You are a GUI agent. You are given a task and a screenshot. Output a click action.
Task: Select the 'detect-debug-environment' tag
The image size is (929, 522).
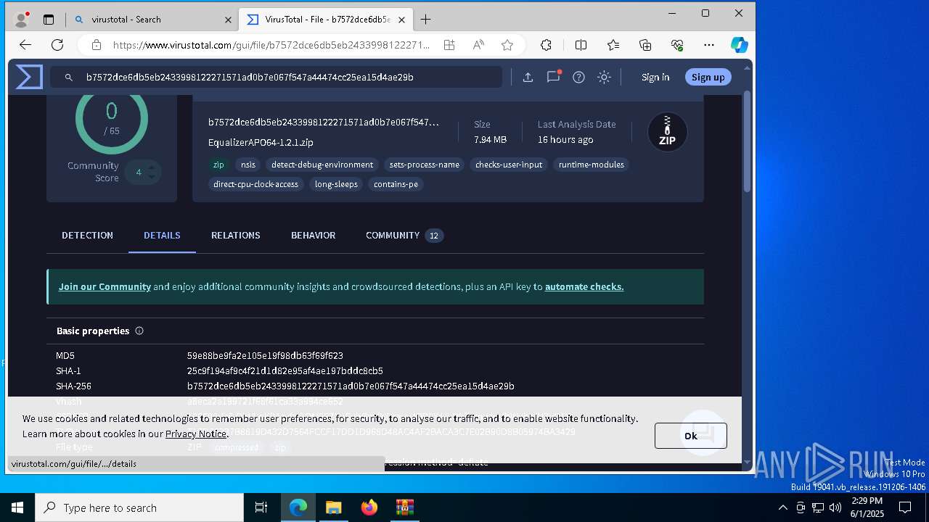pos(322,165)
